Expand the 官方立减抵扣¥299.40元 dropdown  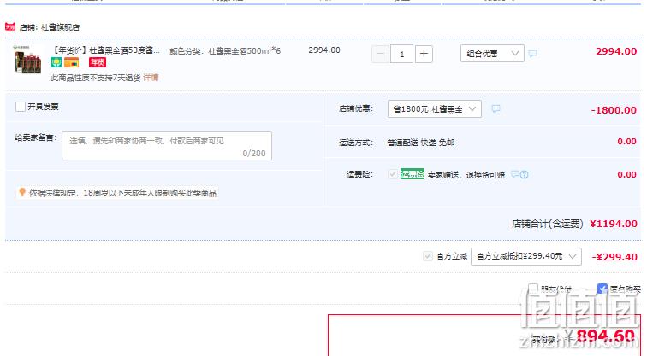(526, 256)
